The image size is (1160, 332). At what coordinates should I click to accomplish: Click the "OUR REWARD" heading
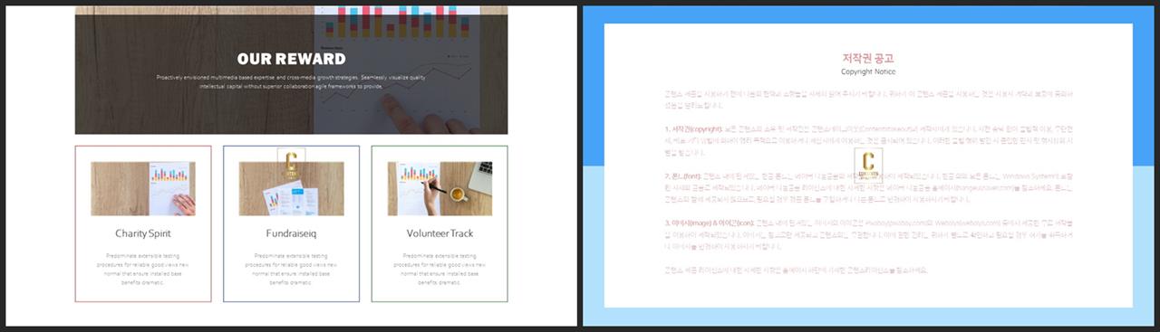[x=291, y=59]
